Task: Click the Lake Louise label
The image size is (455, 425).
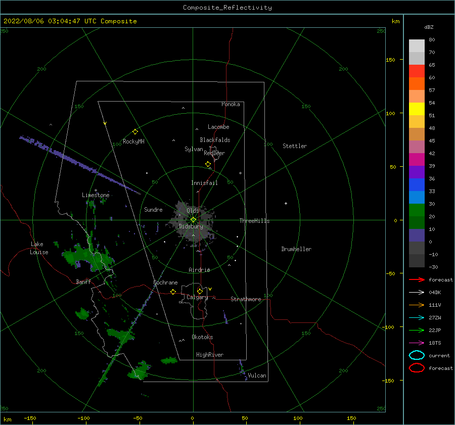Action: [x=39, y=248]
